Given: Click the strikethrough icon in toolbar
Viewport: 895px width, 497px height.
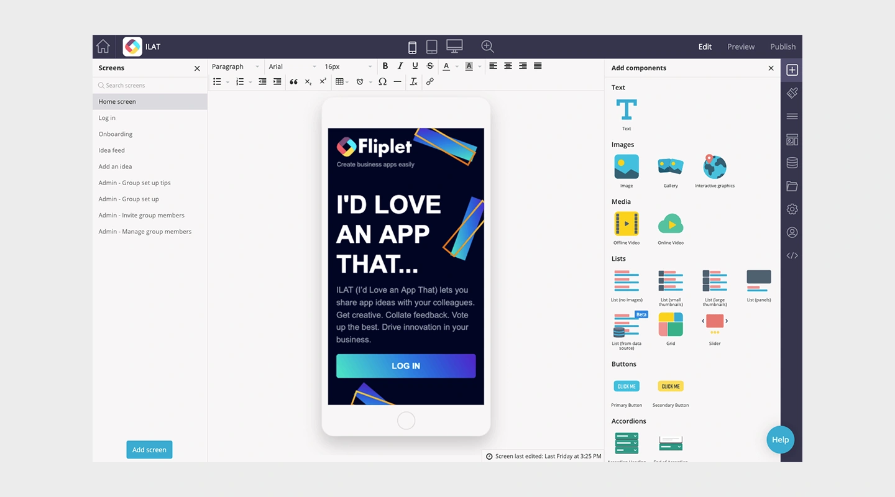Looking at the screenshot, I should click(x=429, y=66).
